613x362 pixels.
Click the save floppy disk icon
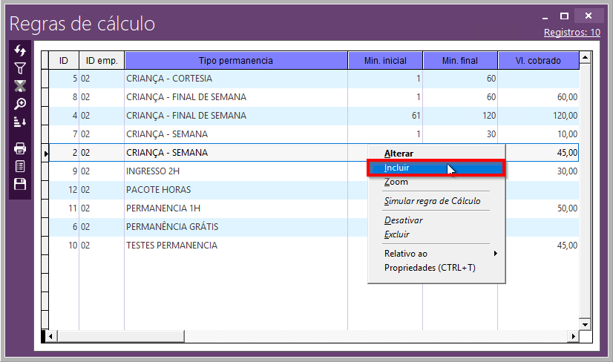pos(20,184)
